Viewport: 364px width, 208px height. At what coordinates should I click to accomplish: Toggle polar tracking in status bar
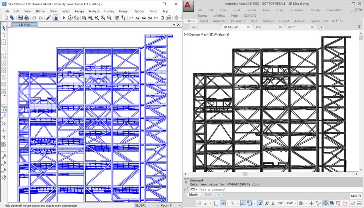pyautogui.click(x=223, y=203)
